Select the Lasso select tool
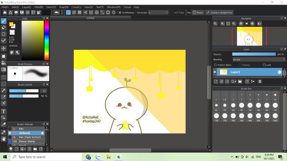The height and width of the screenshot is (161, 287). [3, 84]
